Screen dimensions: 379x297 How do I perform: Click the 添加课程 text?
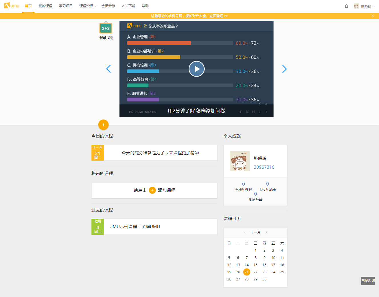click(x=167, y=190)
